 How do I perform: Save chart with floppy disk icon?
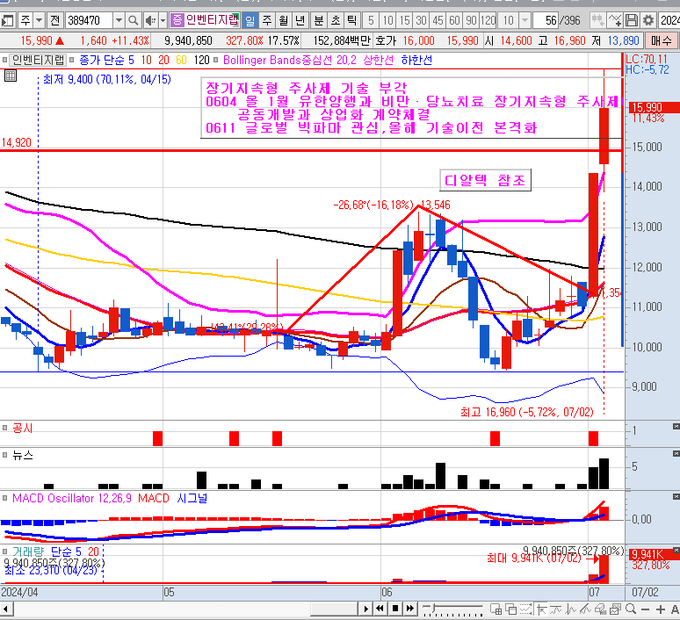631,19
